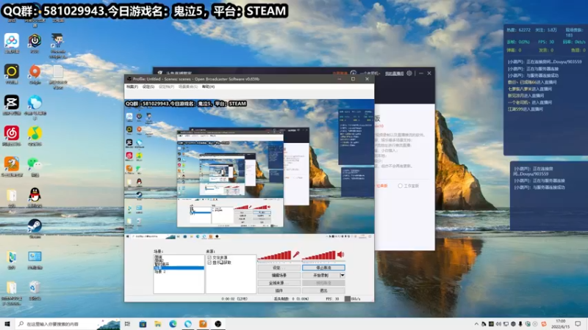The width and height of the screenshot is (588, 330).
Task: Open the 设定档(P) menu in OBS
Action: pos(166,87)
